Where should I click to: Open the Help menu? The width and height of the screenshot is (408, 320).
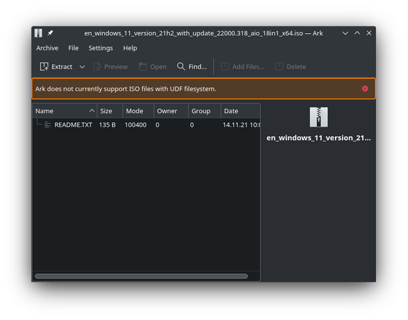[x=130, y=48]
